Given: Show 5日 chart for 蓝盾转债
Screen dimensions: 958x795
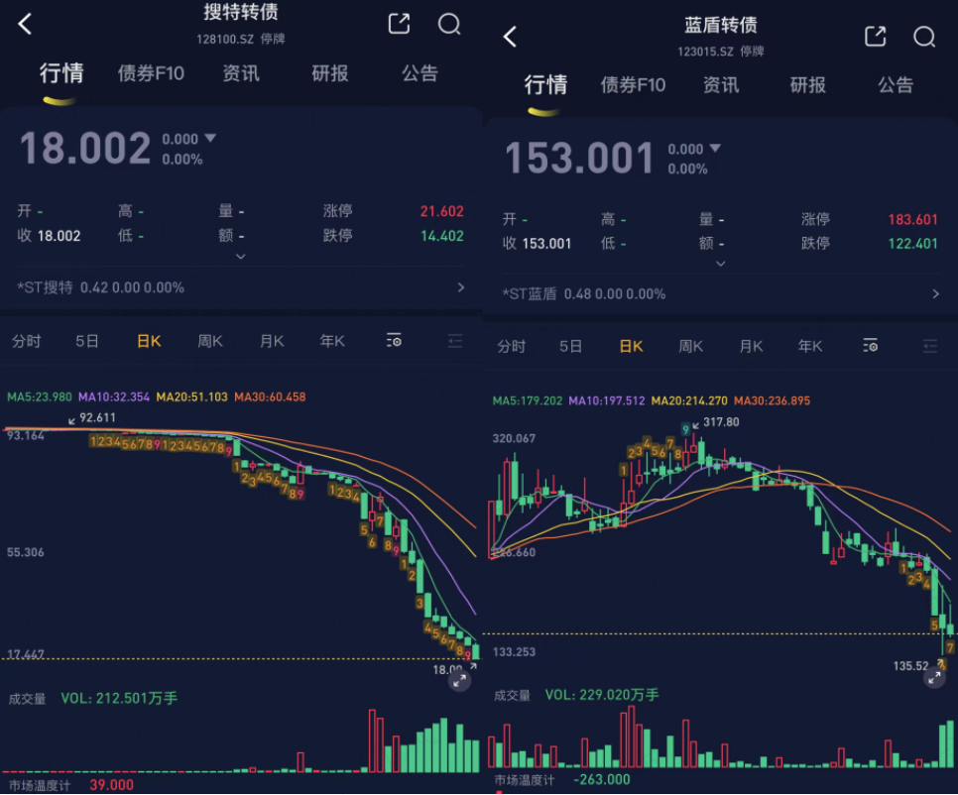Looking at the screenshot, I should [570, 346].
